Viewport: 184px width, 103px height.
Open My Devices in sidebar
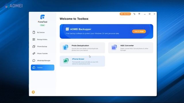coord(43,32)
